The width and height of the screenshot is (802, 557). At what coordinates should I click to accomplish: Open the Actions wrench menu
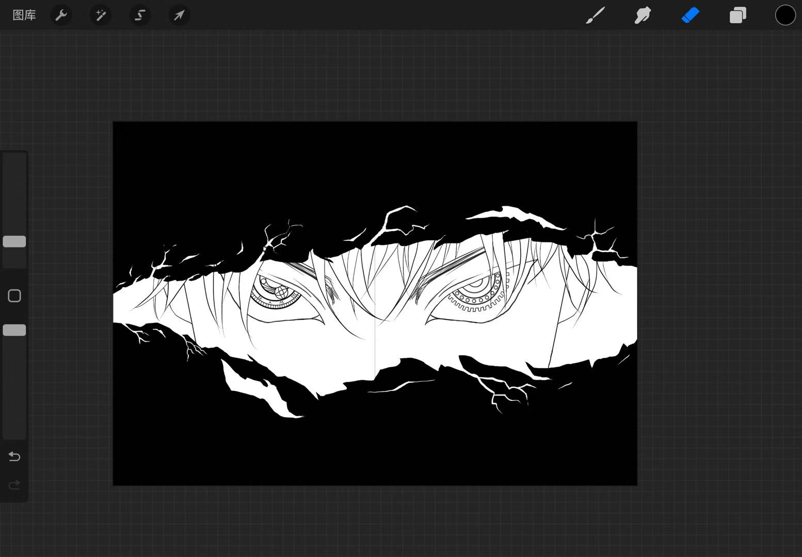(61, 15)
